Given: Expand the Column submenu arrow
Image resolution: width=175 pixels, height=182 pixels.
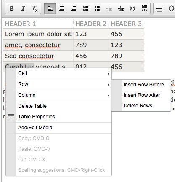Looking at the screenshot, I should [108, 96].
